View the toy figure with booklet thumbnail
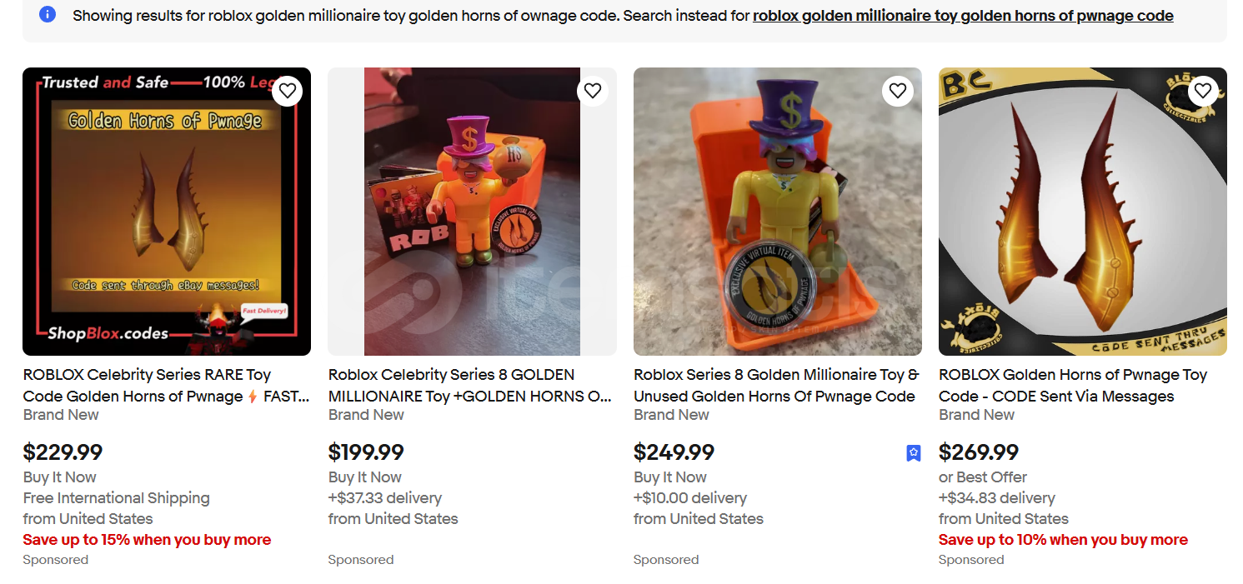Image resolution: width=1243 pixels, height=584 pixels. click(x=472, y=212)
